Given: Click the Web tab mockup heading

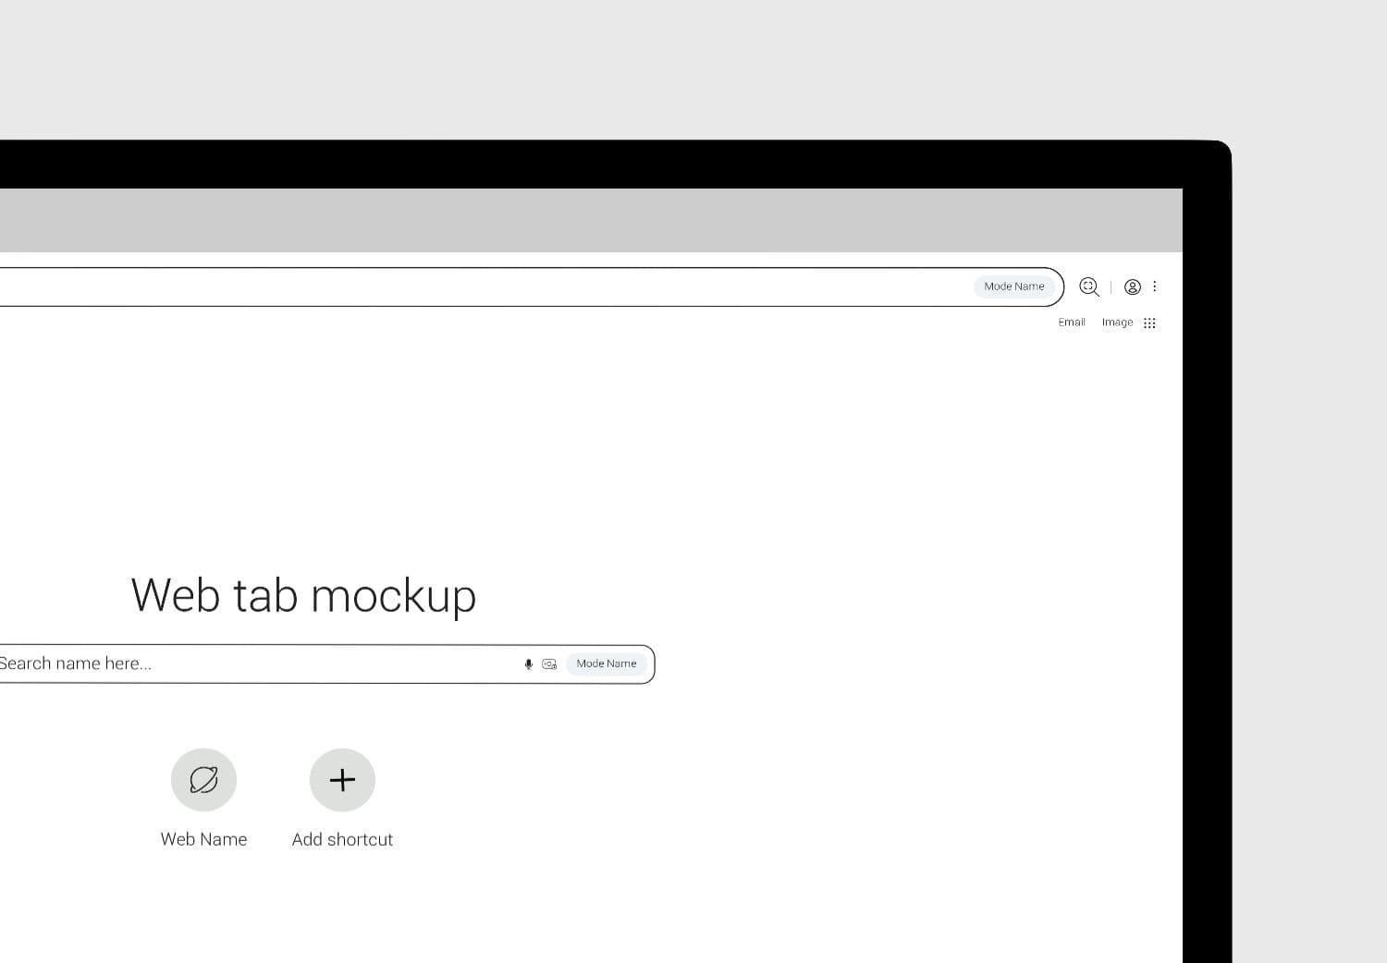Looking at the screenshot, I should click(x=303, y=595).
